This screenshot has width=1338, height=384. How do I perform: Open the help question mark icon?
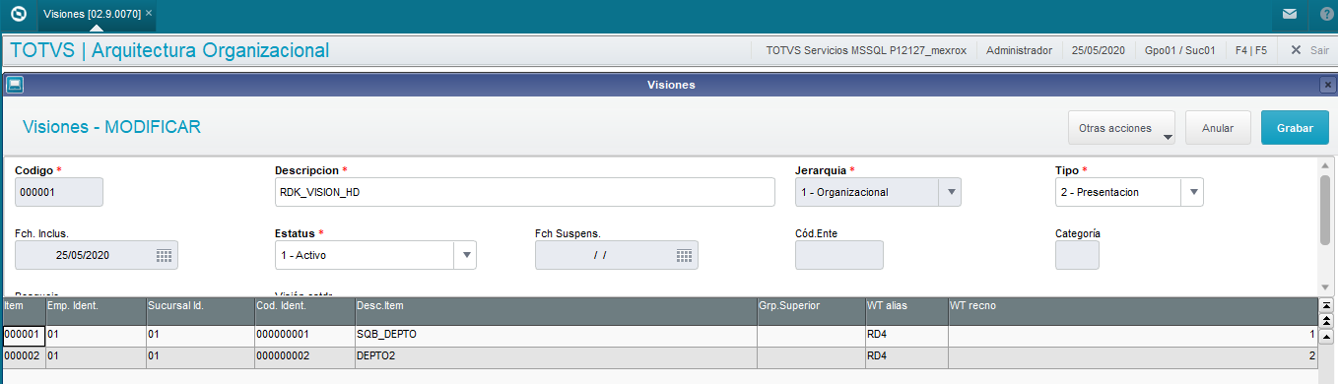(x=1326, y=15)
